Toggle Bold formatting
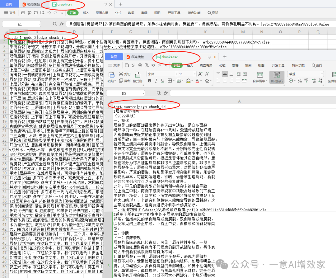This screenshot has width=336, height=278. (150, 81)
